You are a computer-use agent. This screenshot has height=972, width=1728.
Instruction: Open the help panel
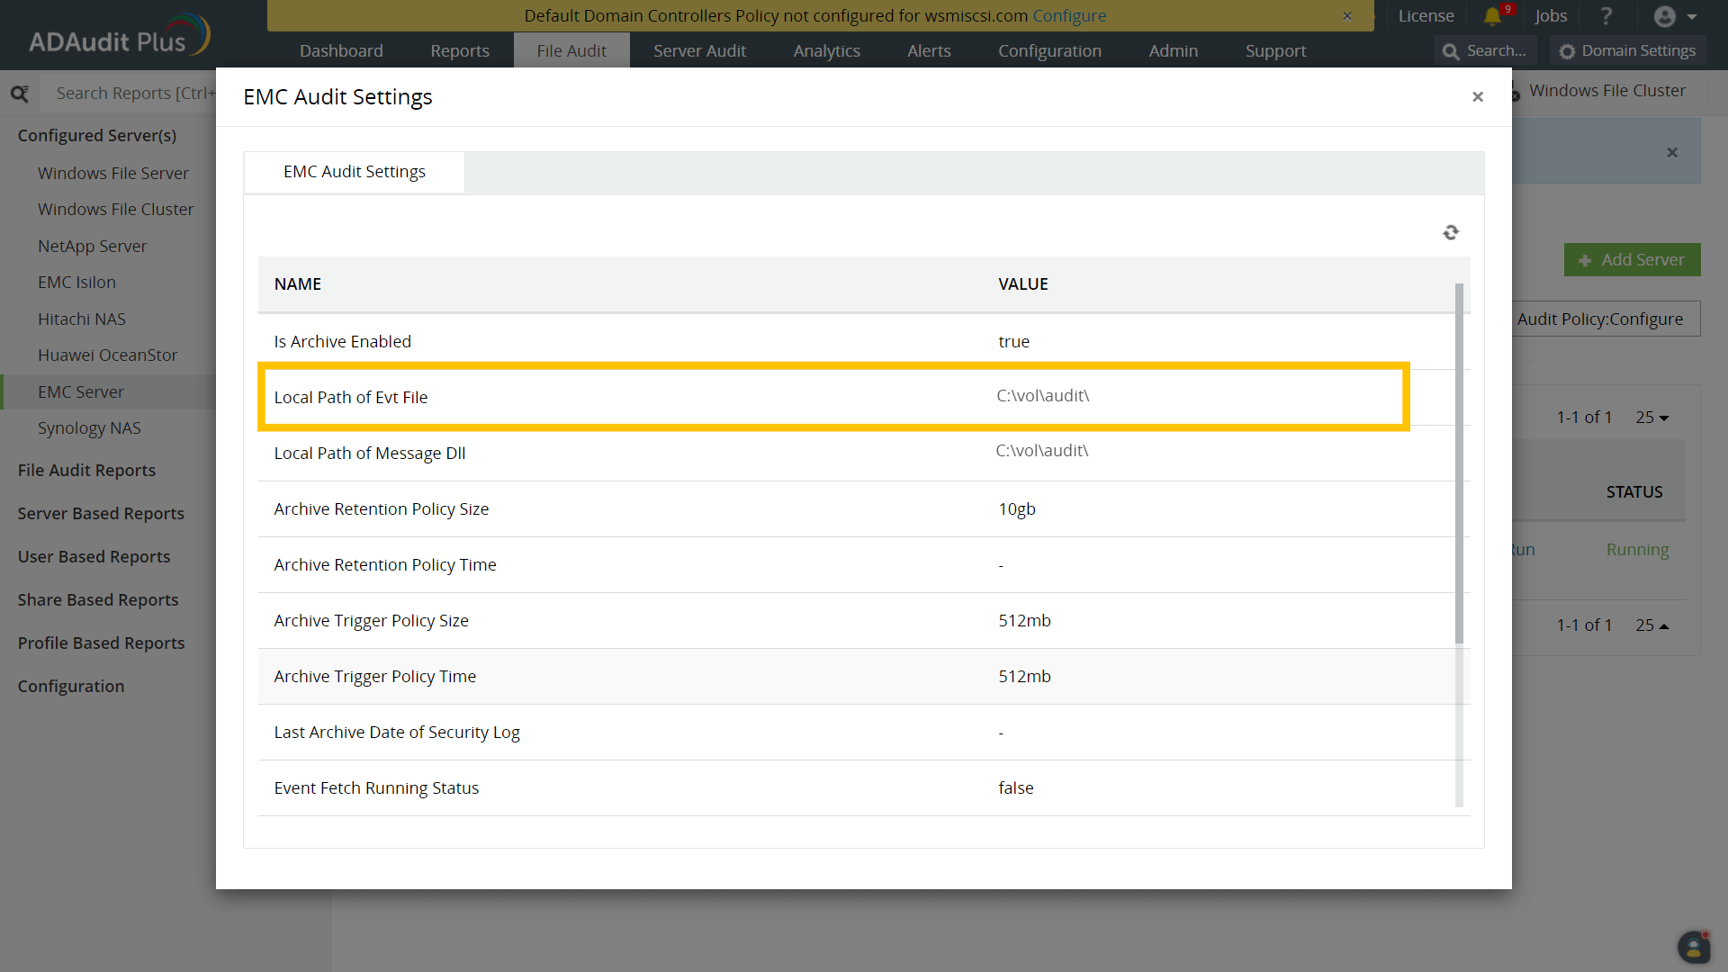click(x=1606, y=16)
